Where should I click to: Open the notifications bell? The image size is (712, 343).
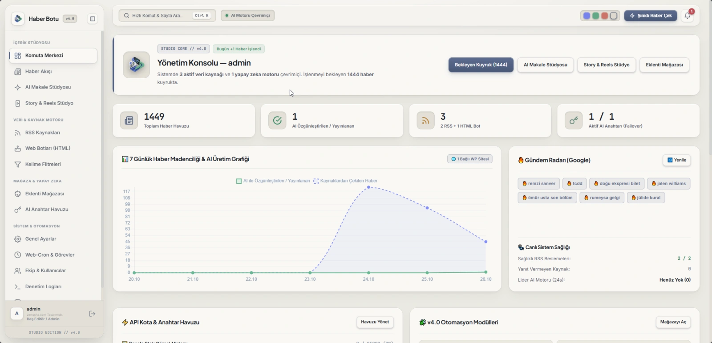[688, 16]
